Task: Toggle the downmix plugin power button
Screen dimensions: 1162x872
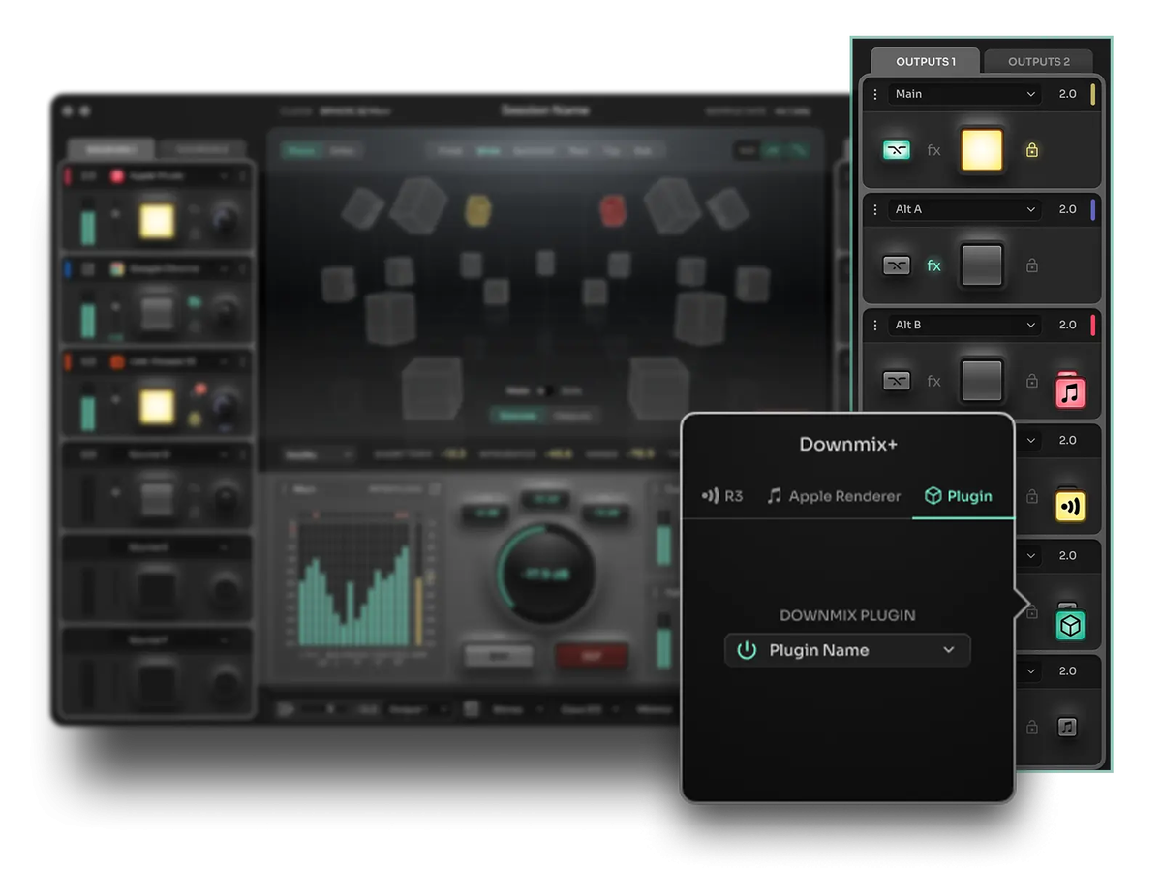Action: pos(746,650)
